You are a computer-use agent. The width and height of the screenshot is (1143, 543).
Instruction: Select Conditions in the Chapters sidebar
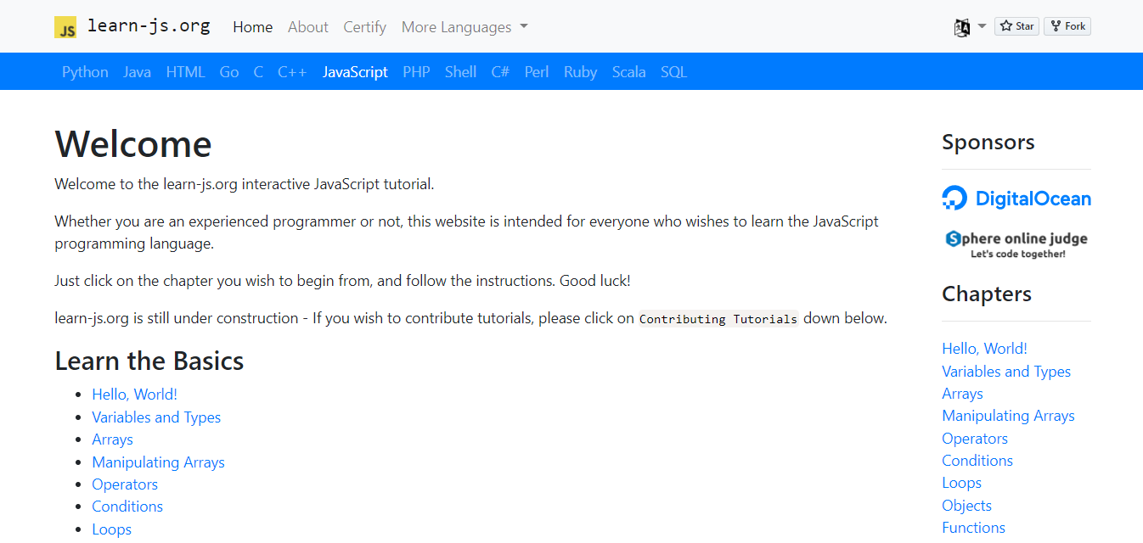[977, 460]
